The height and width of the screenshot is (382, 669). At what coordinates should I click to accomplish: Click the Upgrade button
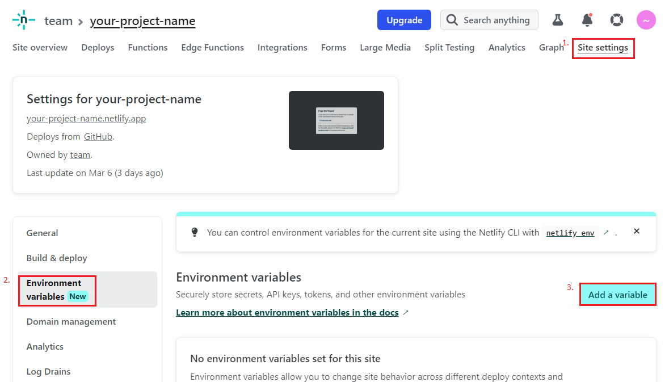tap(404, 19)
